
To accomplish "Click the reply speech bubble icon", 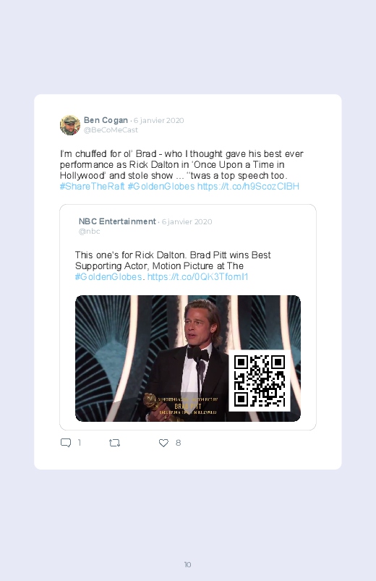I will [66, 443].
